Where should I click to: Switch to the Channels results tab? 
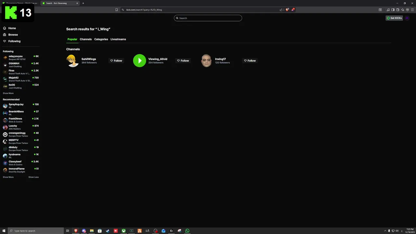[86, 39]
